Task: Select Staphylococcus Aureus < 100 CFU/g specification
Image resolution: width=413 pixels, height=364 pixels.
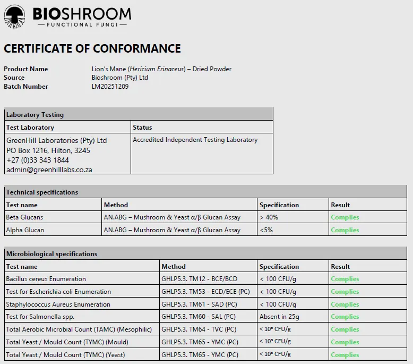Action: point(278,304)
